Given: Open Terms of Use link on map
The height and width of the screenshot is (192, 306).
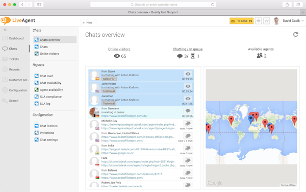Looking at the screenshot, I should click(288, 185).
